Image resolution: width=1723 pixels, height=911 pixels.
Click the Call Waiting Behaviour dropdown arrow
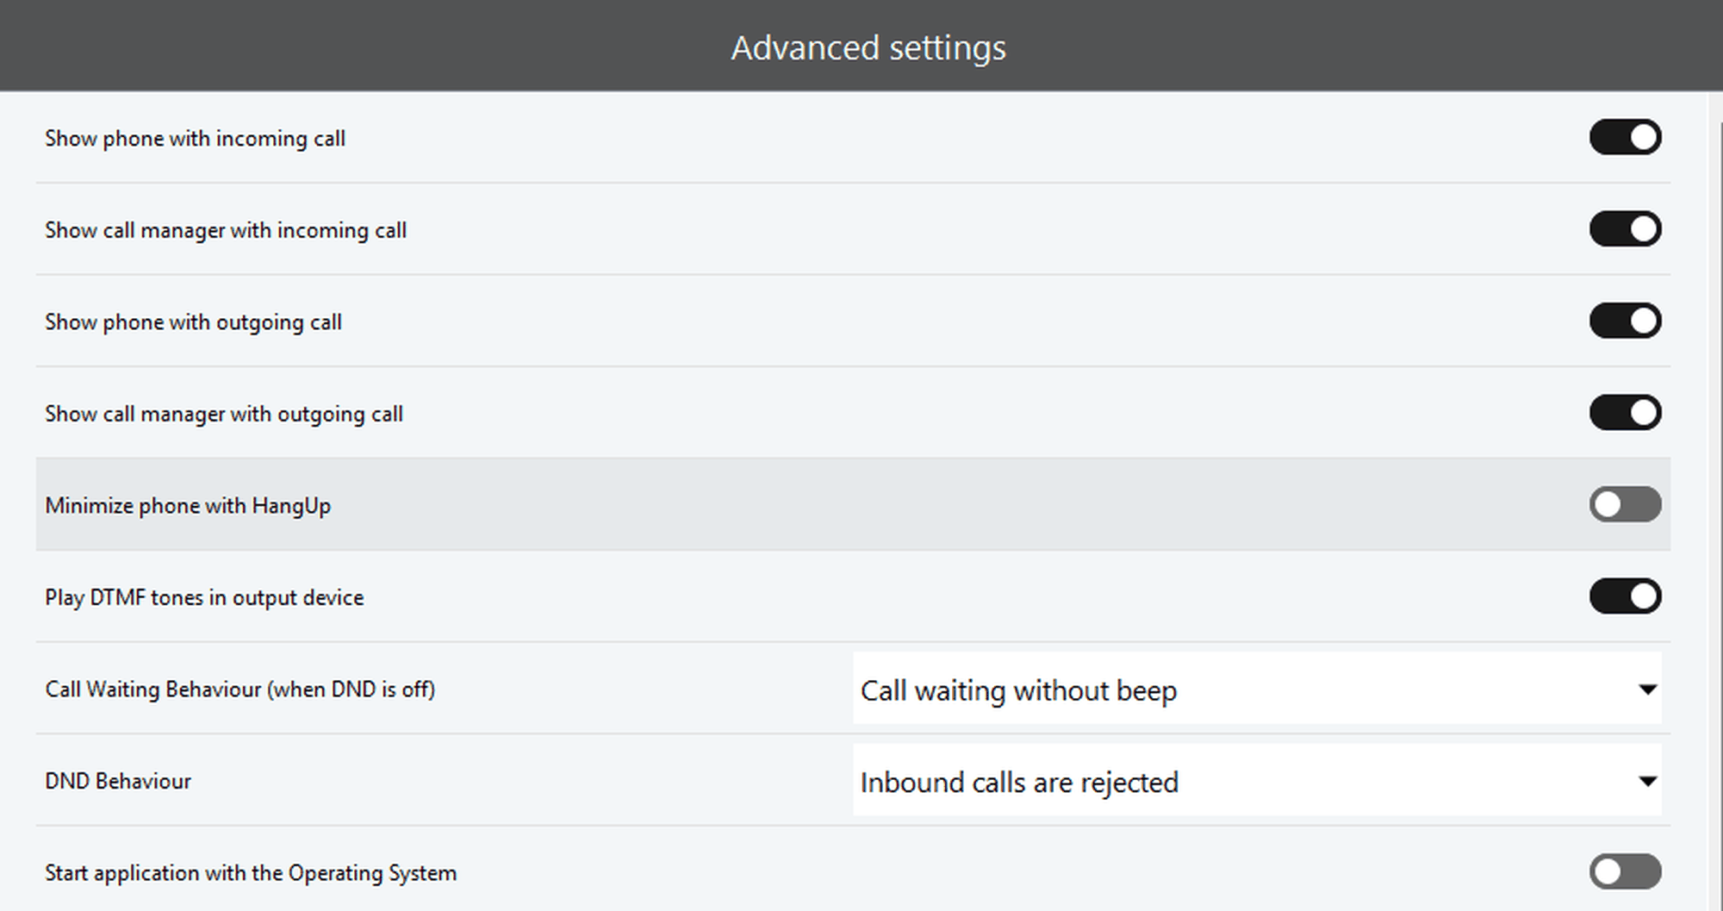(1647, 689)
